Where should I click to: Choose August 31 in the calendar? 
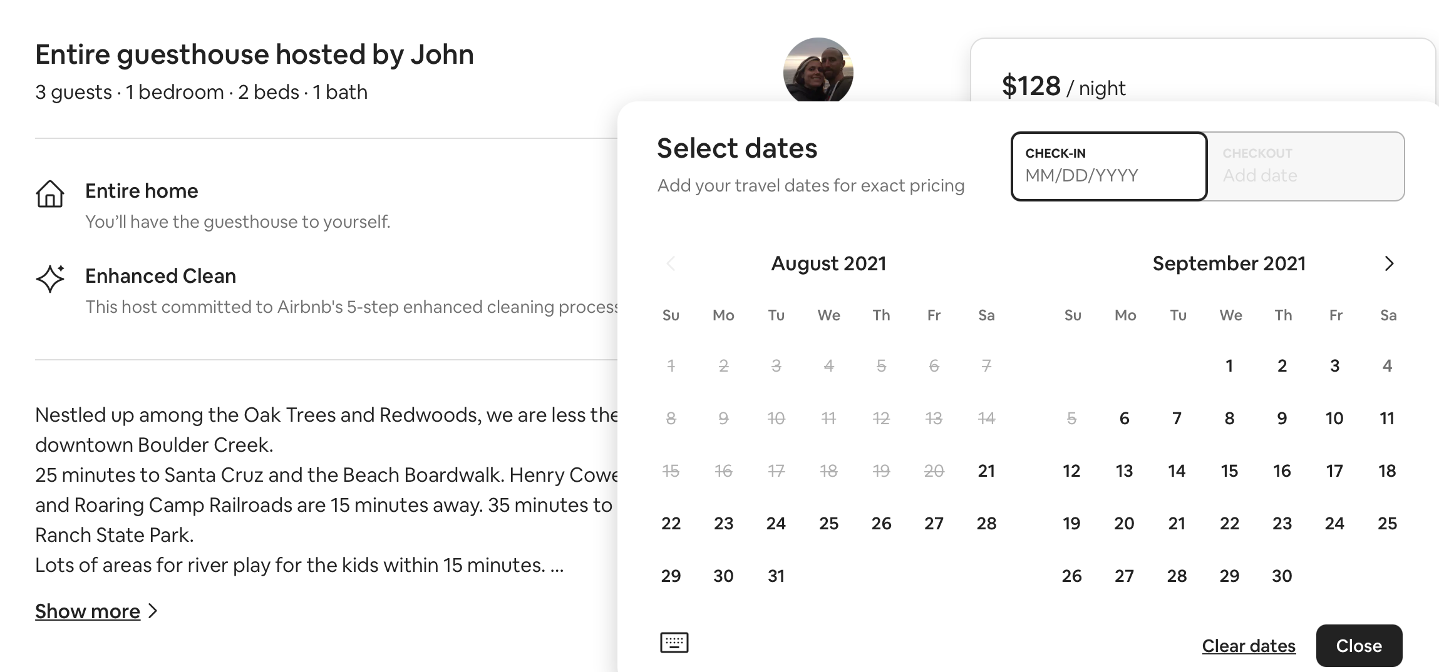[776, 576]
